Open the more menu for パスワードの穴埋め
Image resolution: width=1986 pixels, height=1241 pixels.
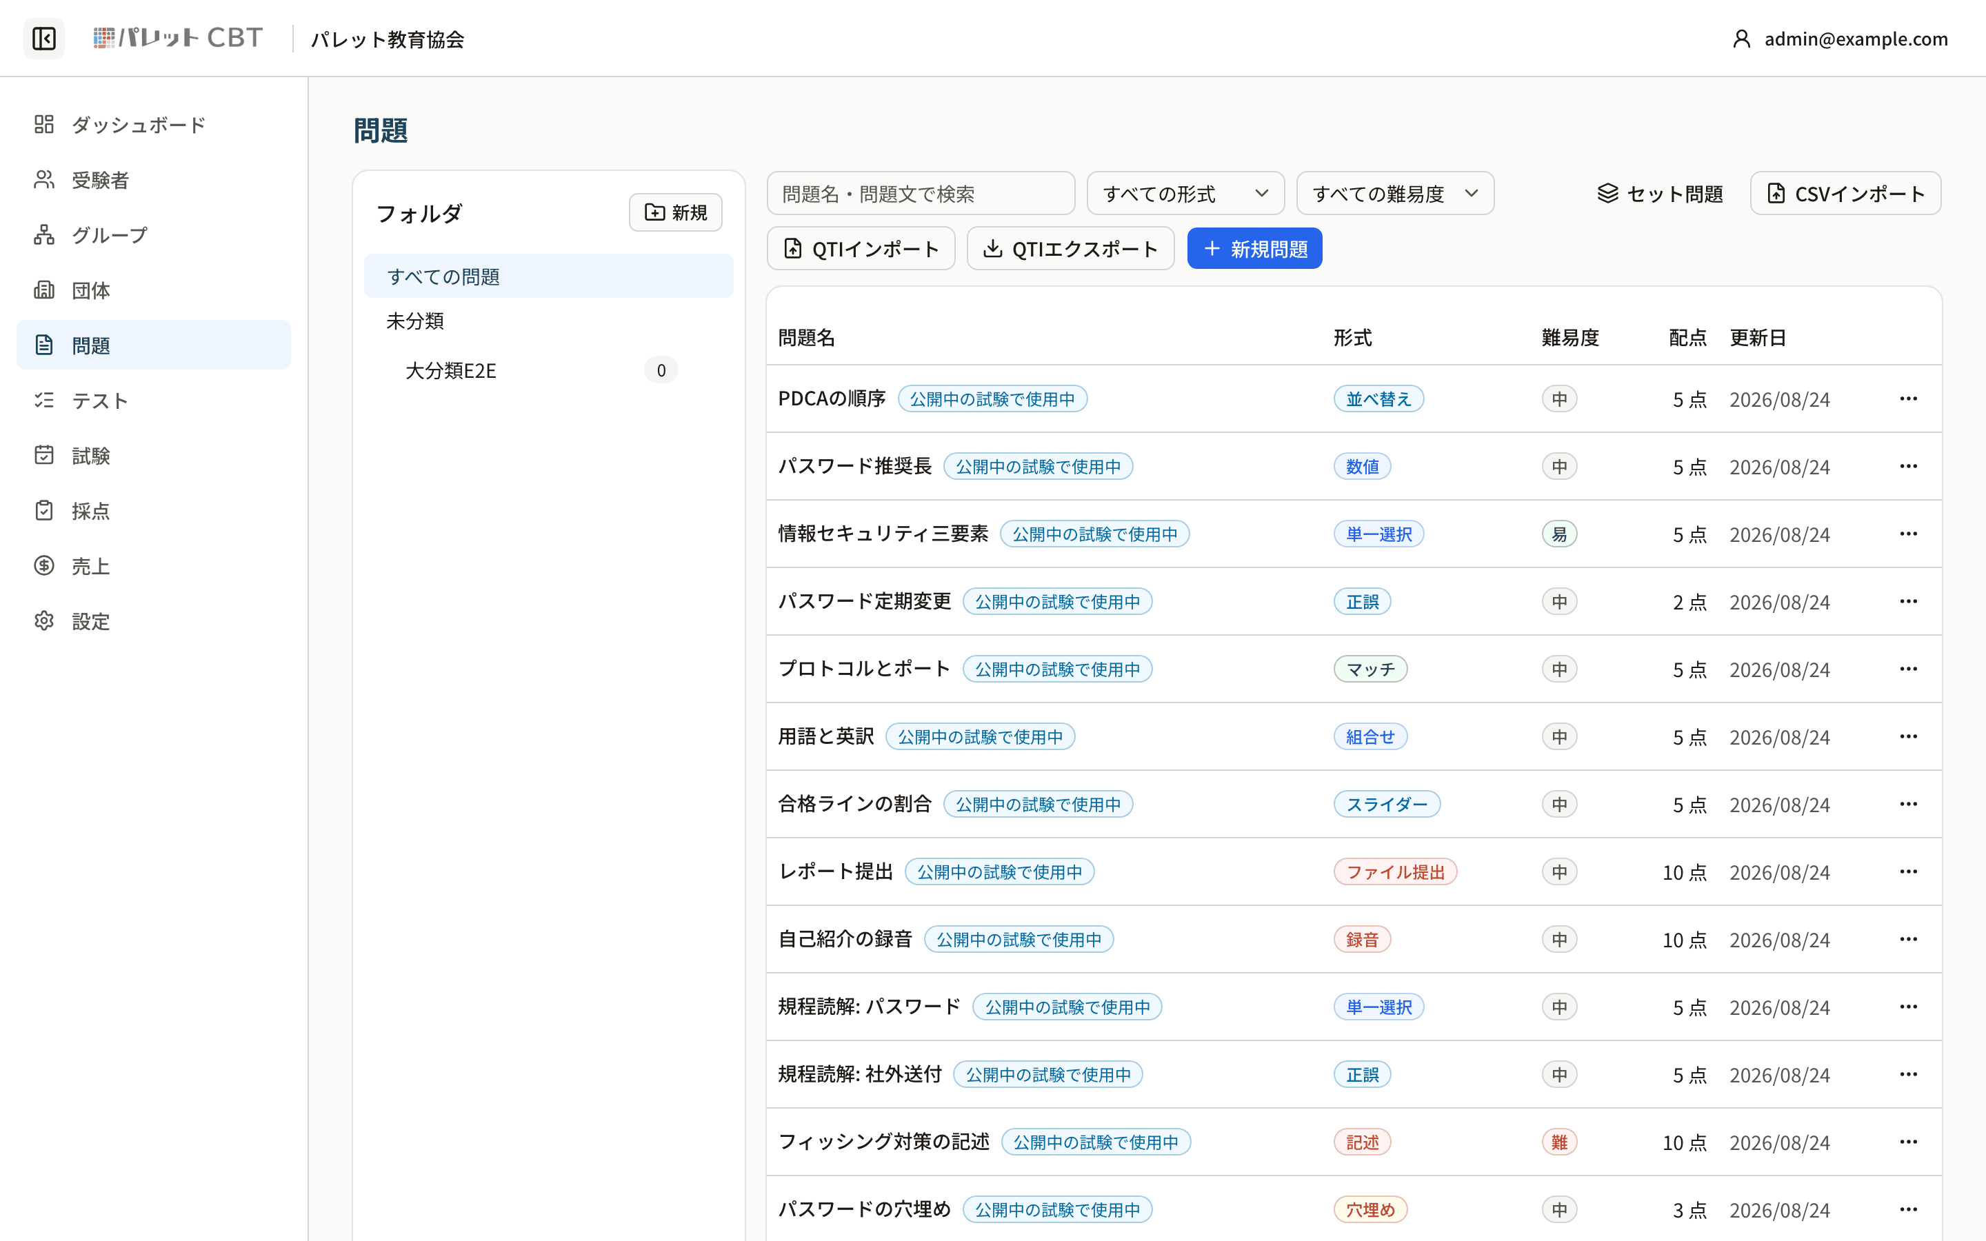pyautogui.click(x=1908, y=1209)
